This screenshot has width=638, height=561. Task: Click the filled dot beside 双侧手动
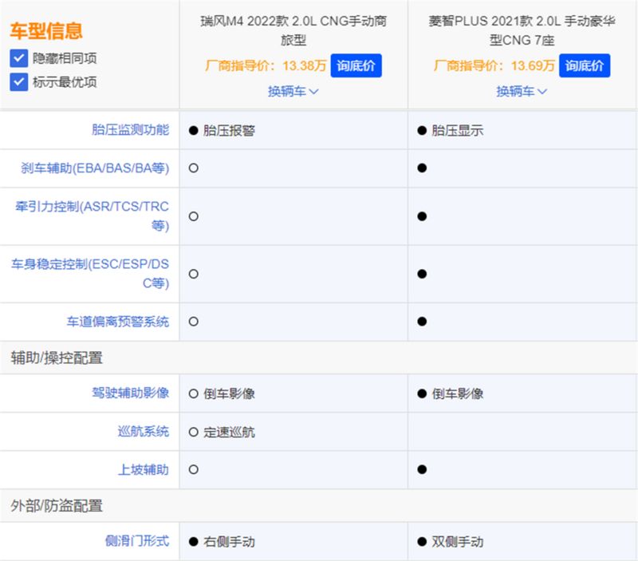(x=422, y=542)
